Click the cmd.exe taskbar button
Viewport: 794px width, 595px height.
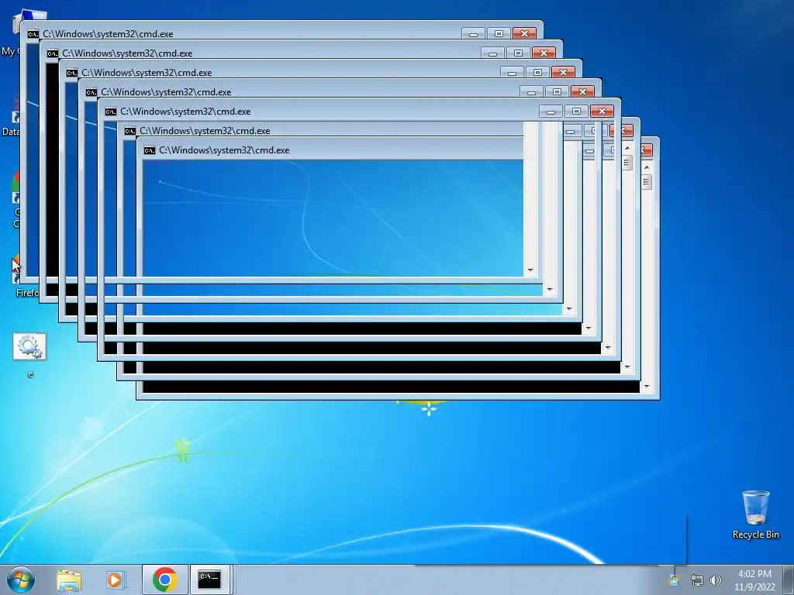pos(209,580)
